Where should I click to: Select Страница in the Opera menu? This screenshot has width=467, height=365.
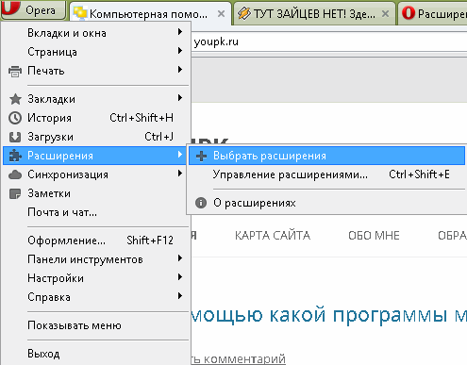pos(96,52)
